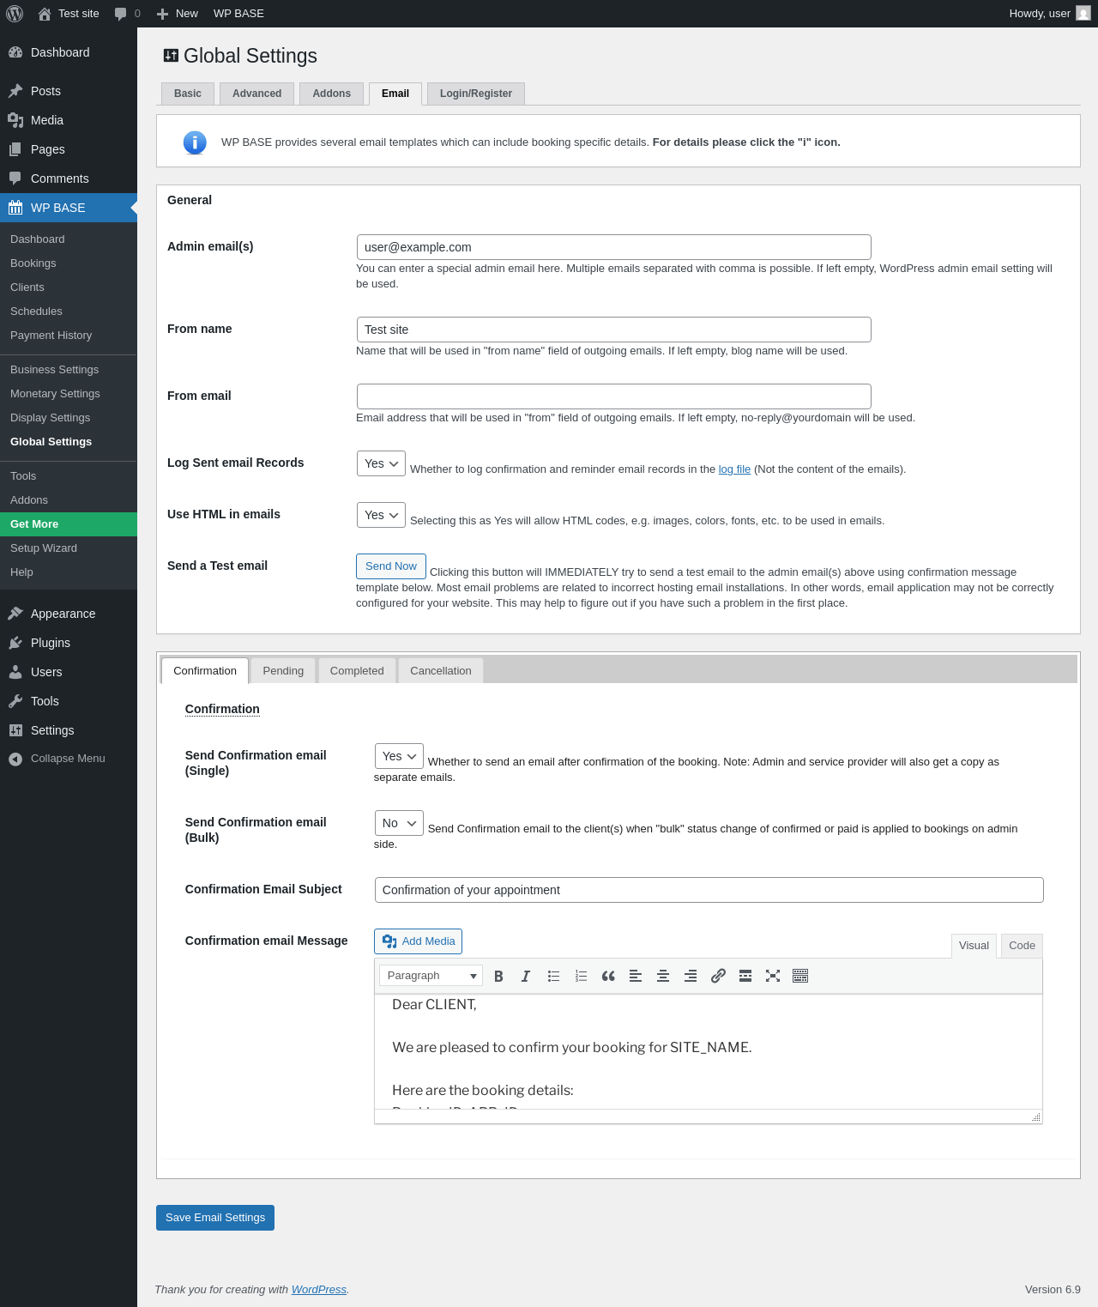The width and height of the screenshot is (1098, 1307).
Task: Enable fullscreen mode in the editor
Action: [773, 976]
